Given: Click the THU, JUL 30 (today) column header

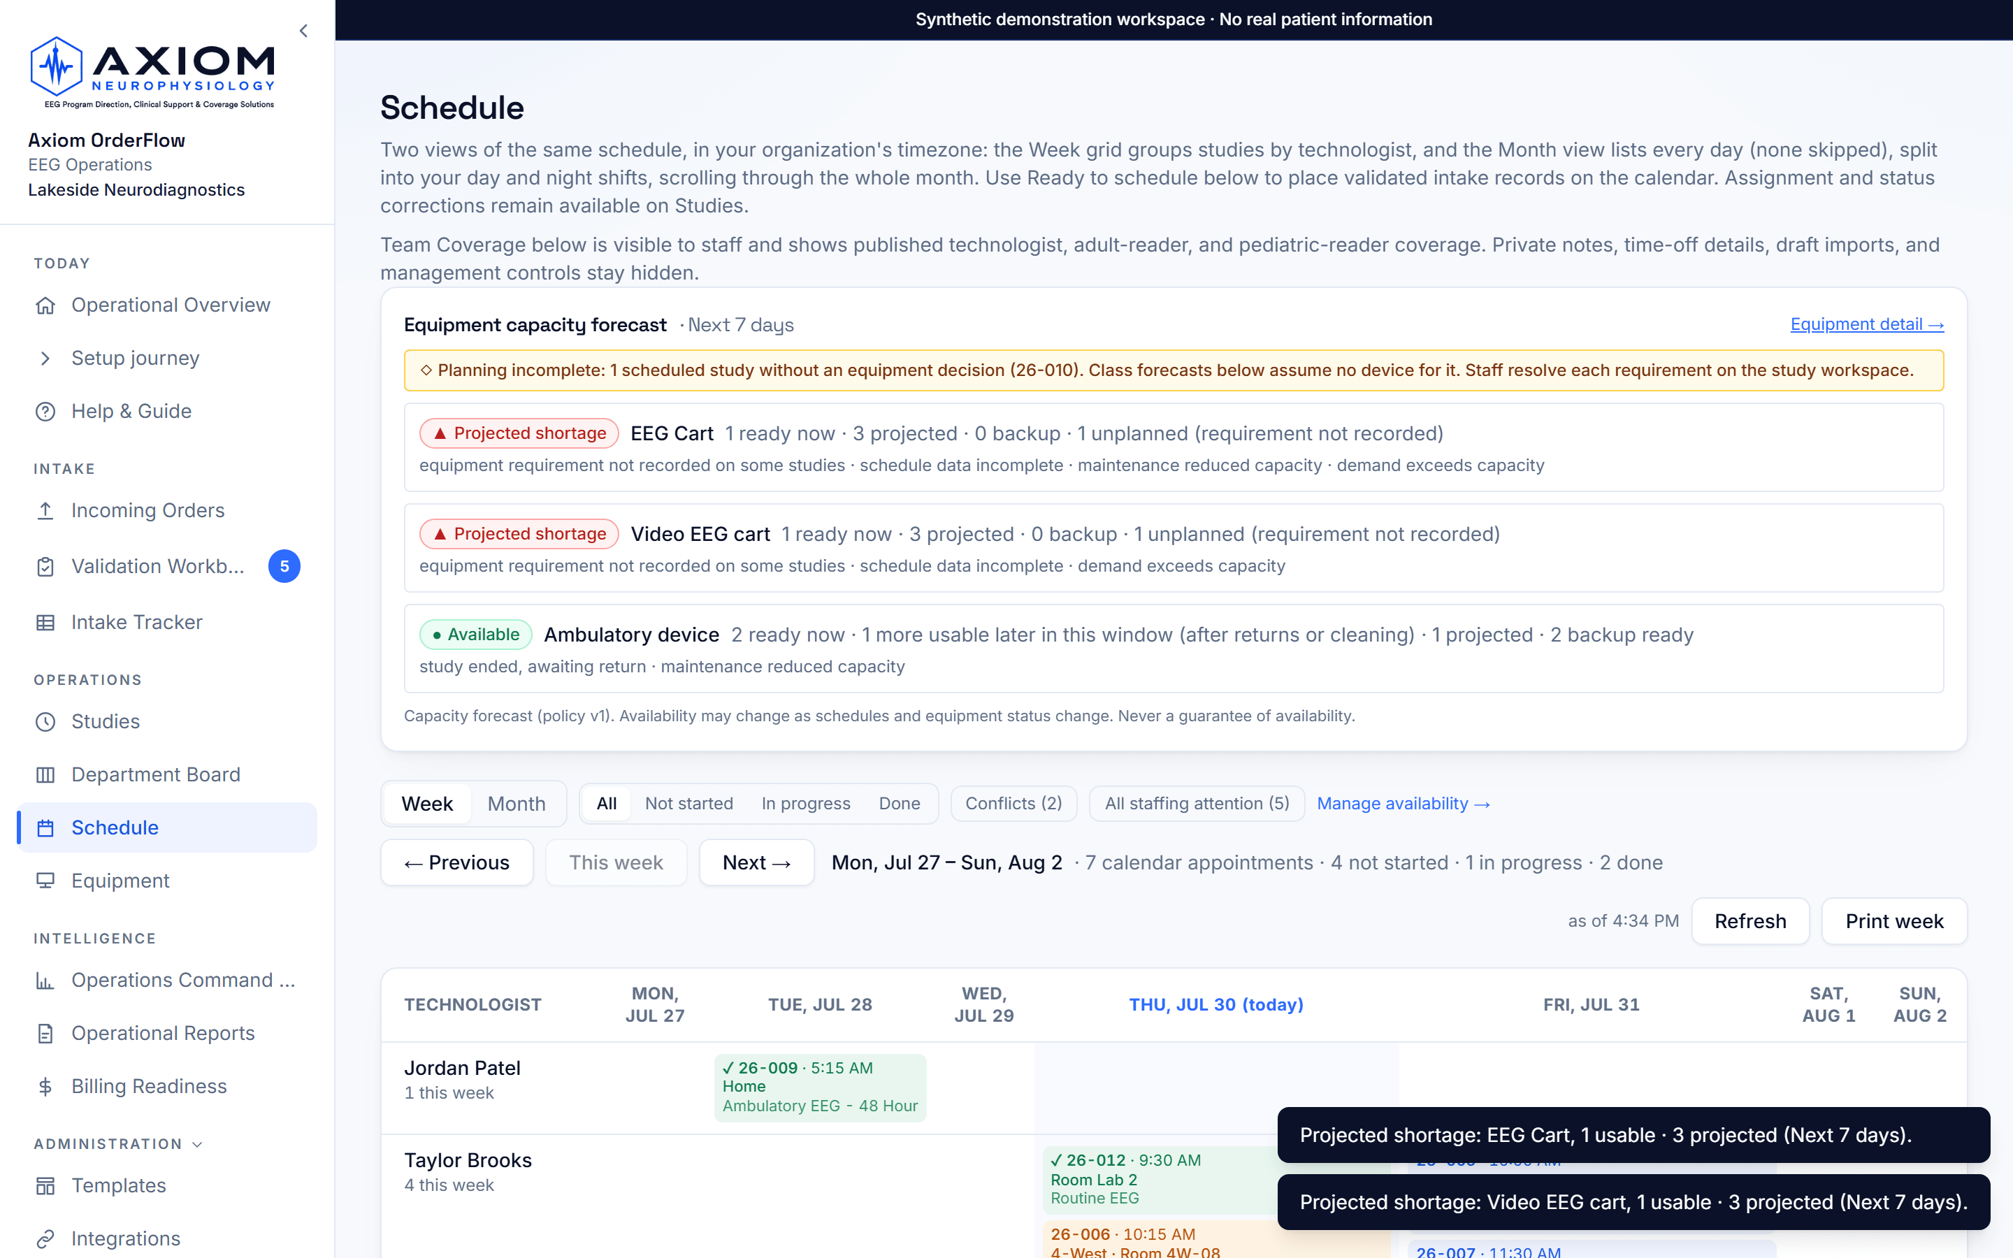Looking at the screenshot, I should (x=1216, y=1005).
